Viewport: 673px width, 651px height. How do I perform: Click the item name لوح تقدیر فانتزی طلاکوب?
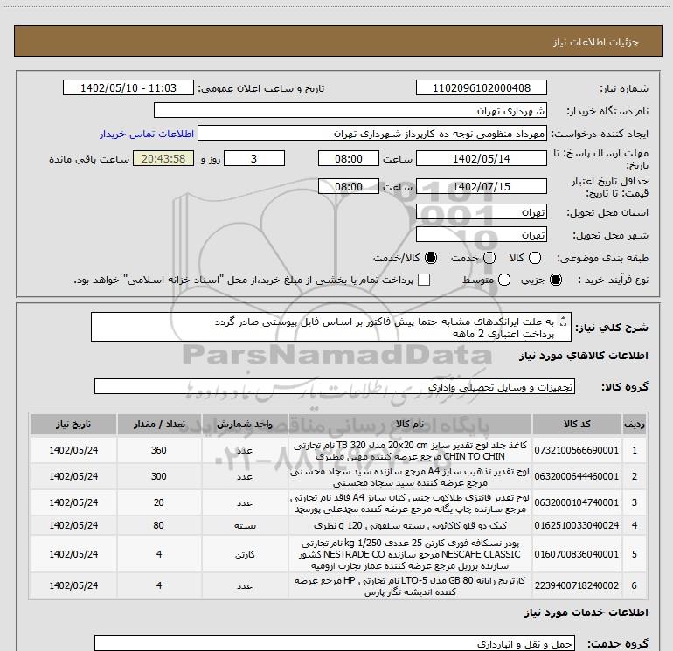[x=410, y=503]
